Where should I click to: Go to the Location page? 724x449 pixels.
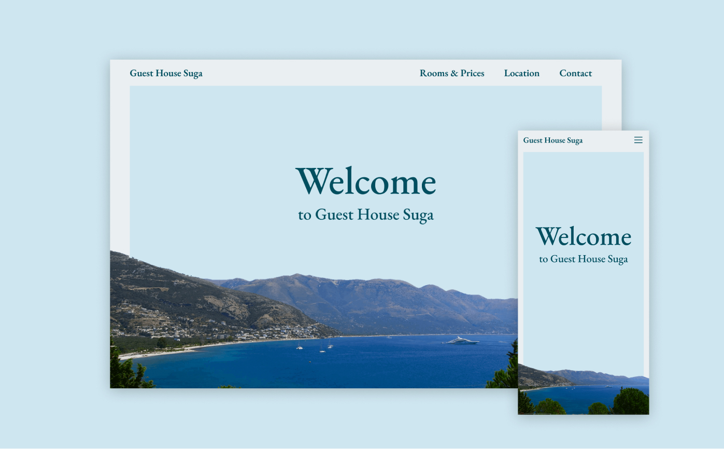point(521,74)
